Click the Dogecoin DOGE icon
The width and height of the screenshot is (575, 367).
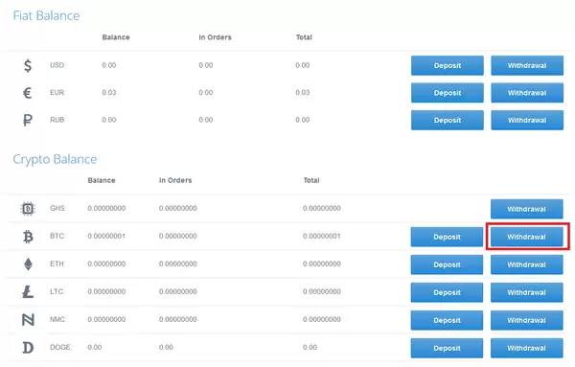click(28, 348)
